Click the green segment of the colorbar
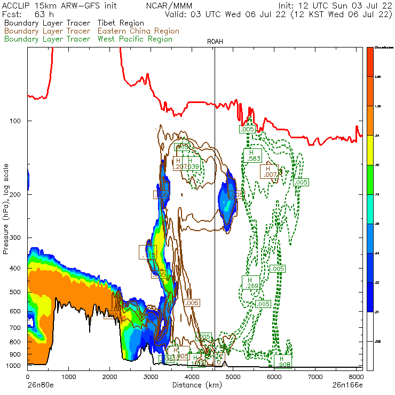395x395 pixels. tap(370, 179)
